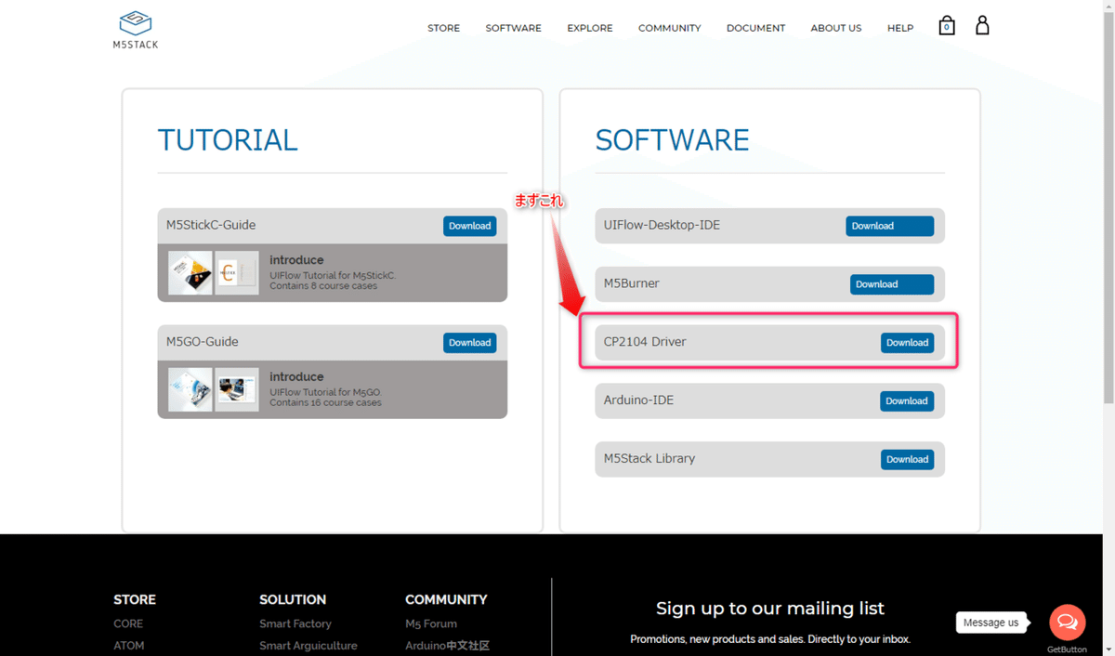This screenshot has height=656, width=1115.
Task: Open the M5 Forum footer link
Action: (431, 623)
